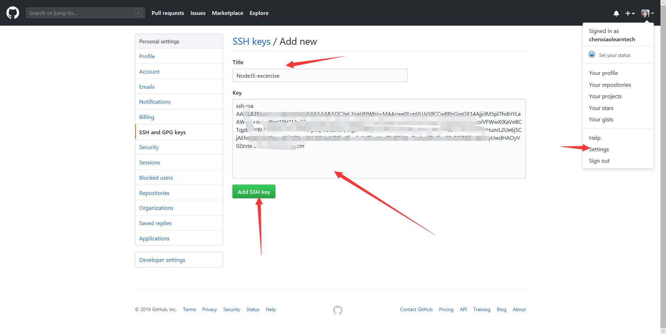Click the smiley status icon
Viewport: 666px width, 334px height.
coord(592,54)
